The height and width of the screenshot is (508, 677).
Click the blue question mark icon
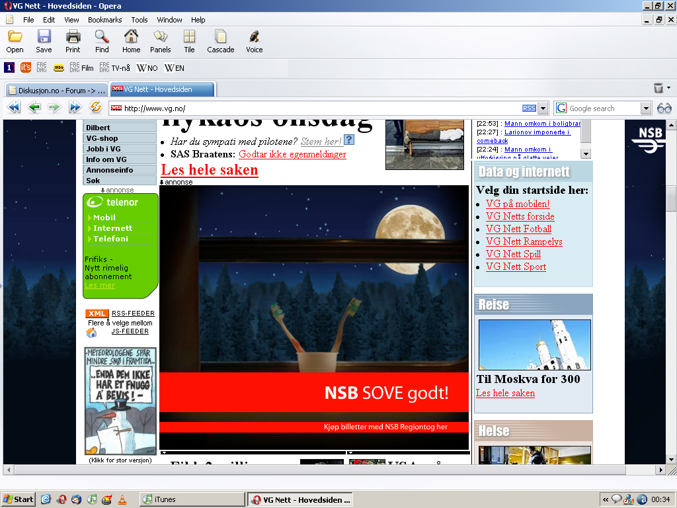[349, 140]
